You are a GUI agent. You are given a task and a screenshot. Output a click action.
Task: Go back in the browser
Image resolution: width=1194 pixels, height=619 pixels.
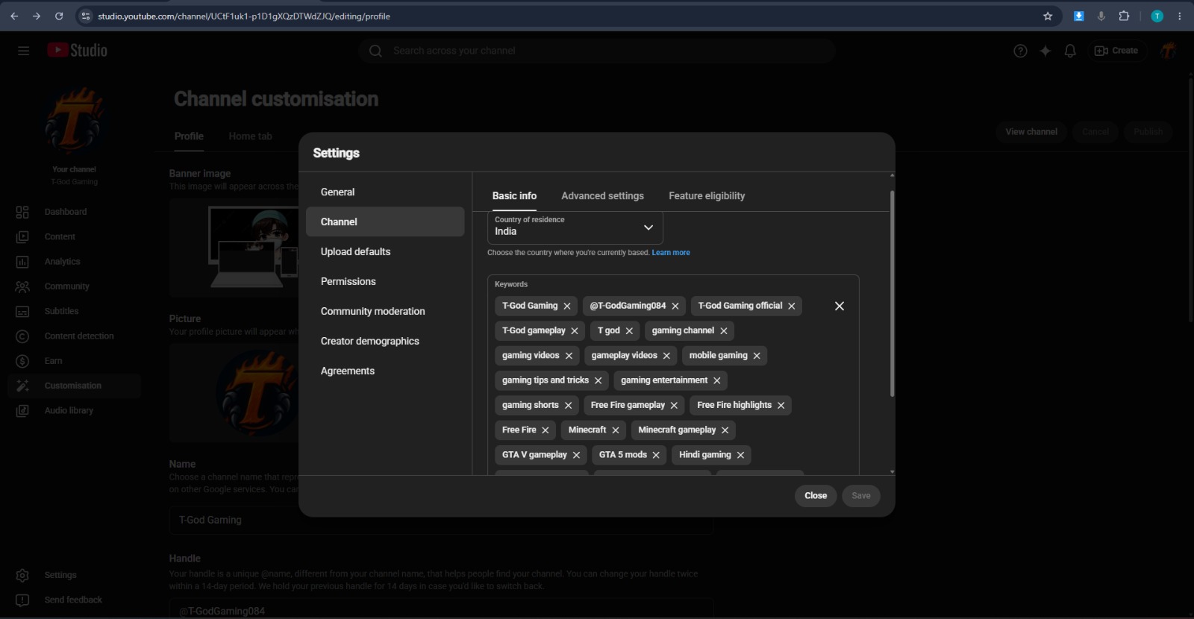14,16
